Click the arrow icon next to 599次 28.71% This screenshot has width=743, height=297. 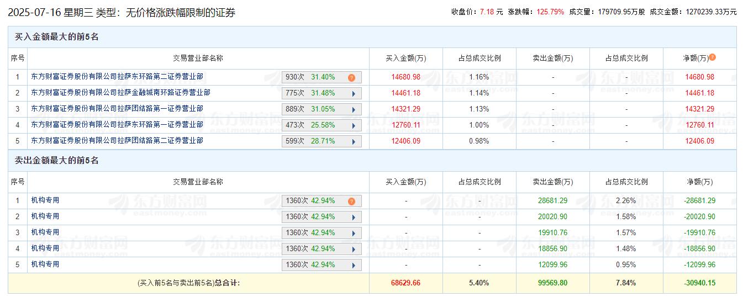354,142
